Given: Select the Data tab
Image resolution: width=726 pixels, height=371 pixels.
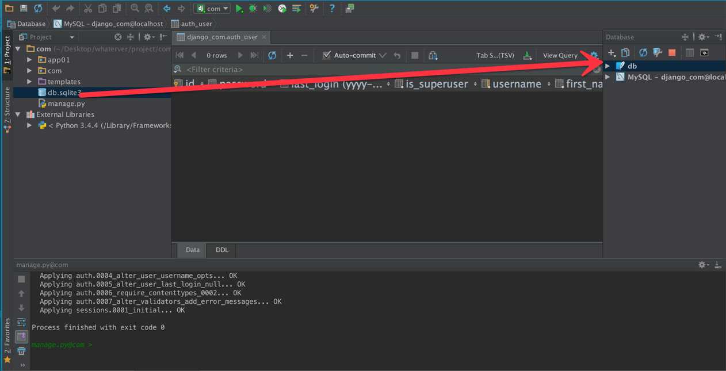Looking at the screenshot, I should pyautogui.click(x=192, y=250).
